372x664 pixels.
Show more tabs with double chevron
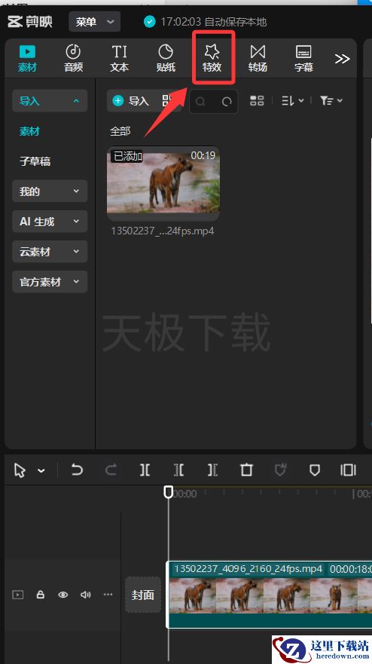pyautogui.click(x=342, y=59)
